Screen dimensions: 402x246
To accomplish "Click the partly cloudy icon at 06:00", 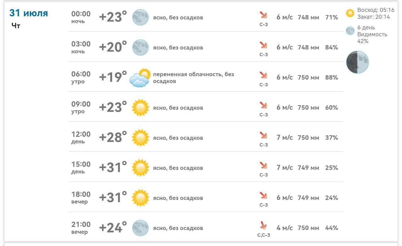I will click(140, 78).
